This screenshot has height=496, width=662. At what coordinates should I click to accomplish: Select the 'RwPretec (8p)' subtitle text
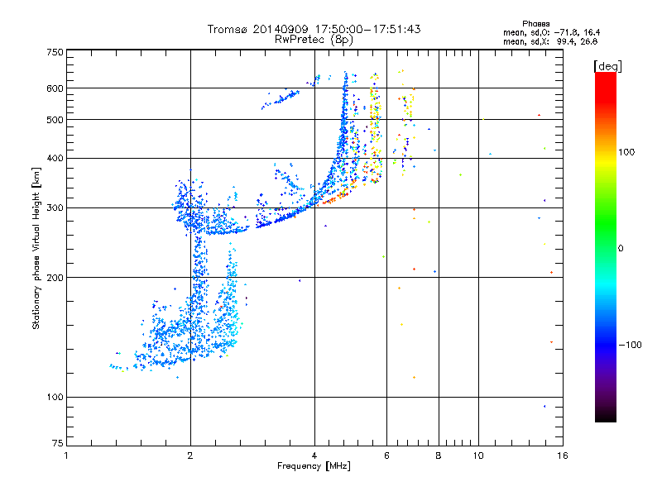[x=314, y=40]
